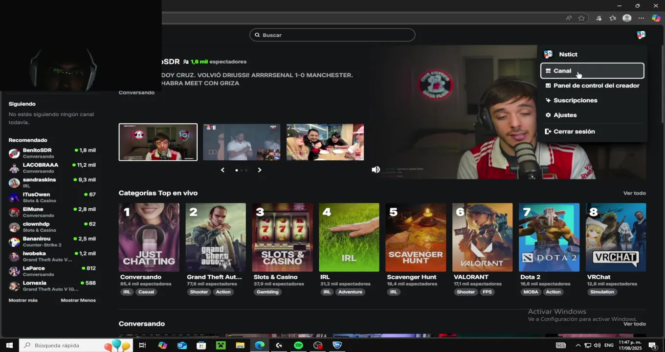Click the Read aloud icon in address bar

[x=569, y=18]
